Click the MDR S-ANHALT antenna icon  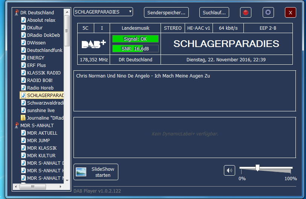click(x=17, y=125)
